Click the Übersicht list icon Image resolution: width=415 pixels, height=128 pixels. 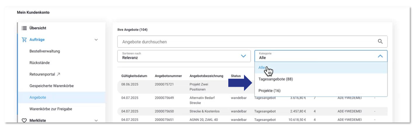click(24, 28)
